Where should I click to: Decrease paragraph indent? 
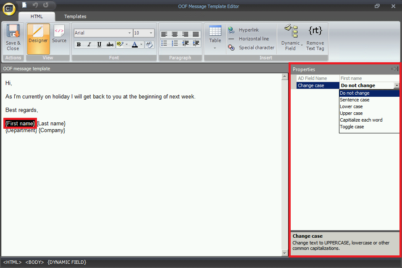(185, 43)
